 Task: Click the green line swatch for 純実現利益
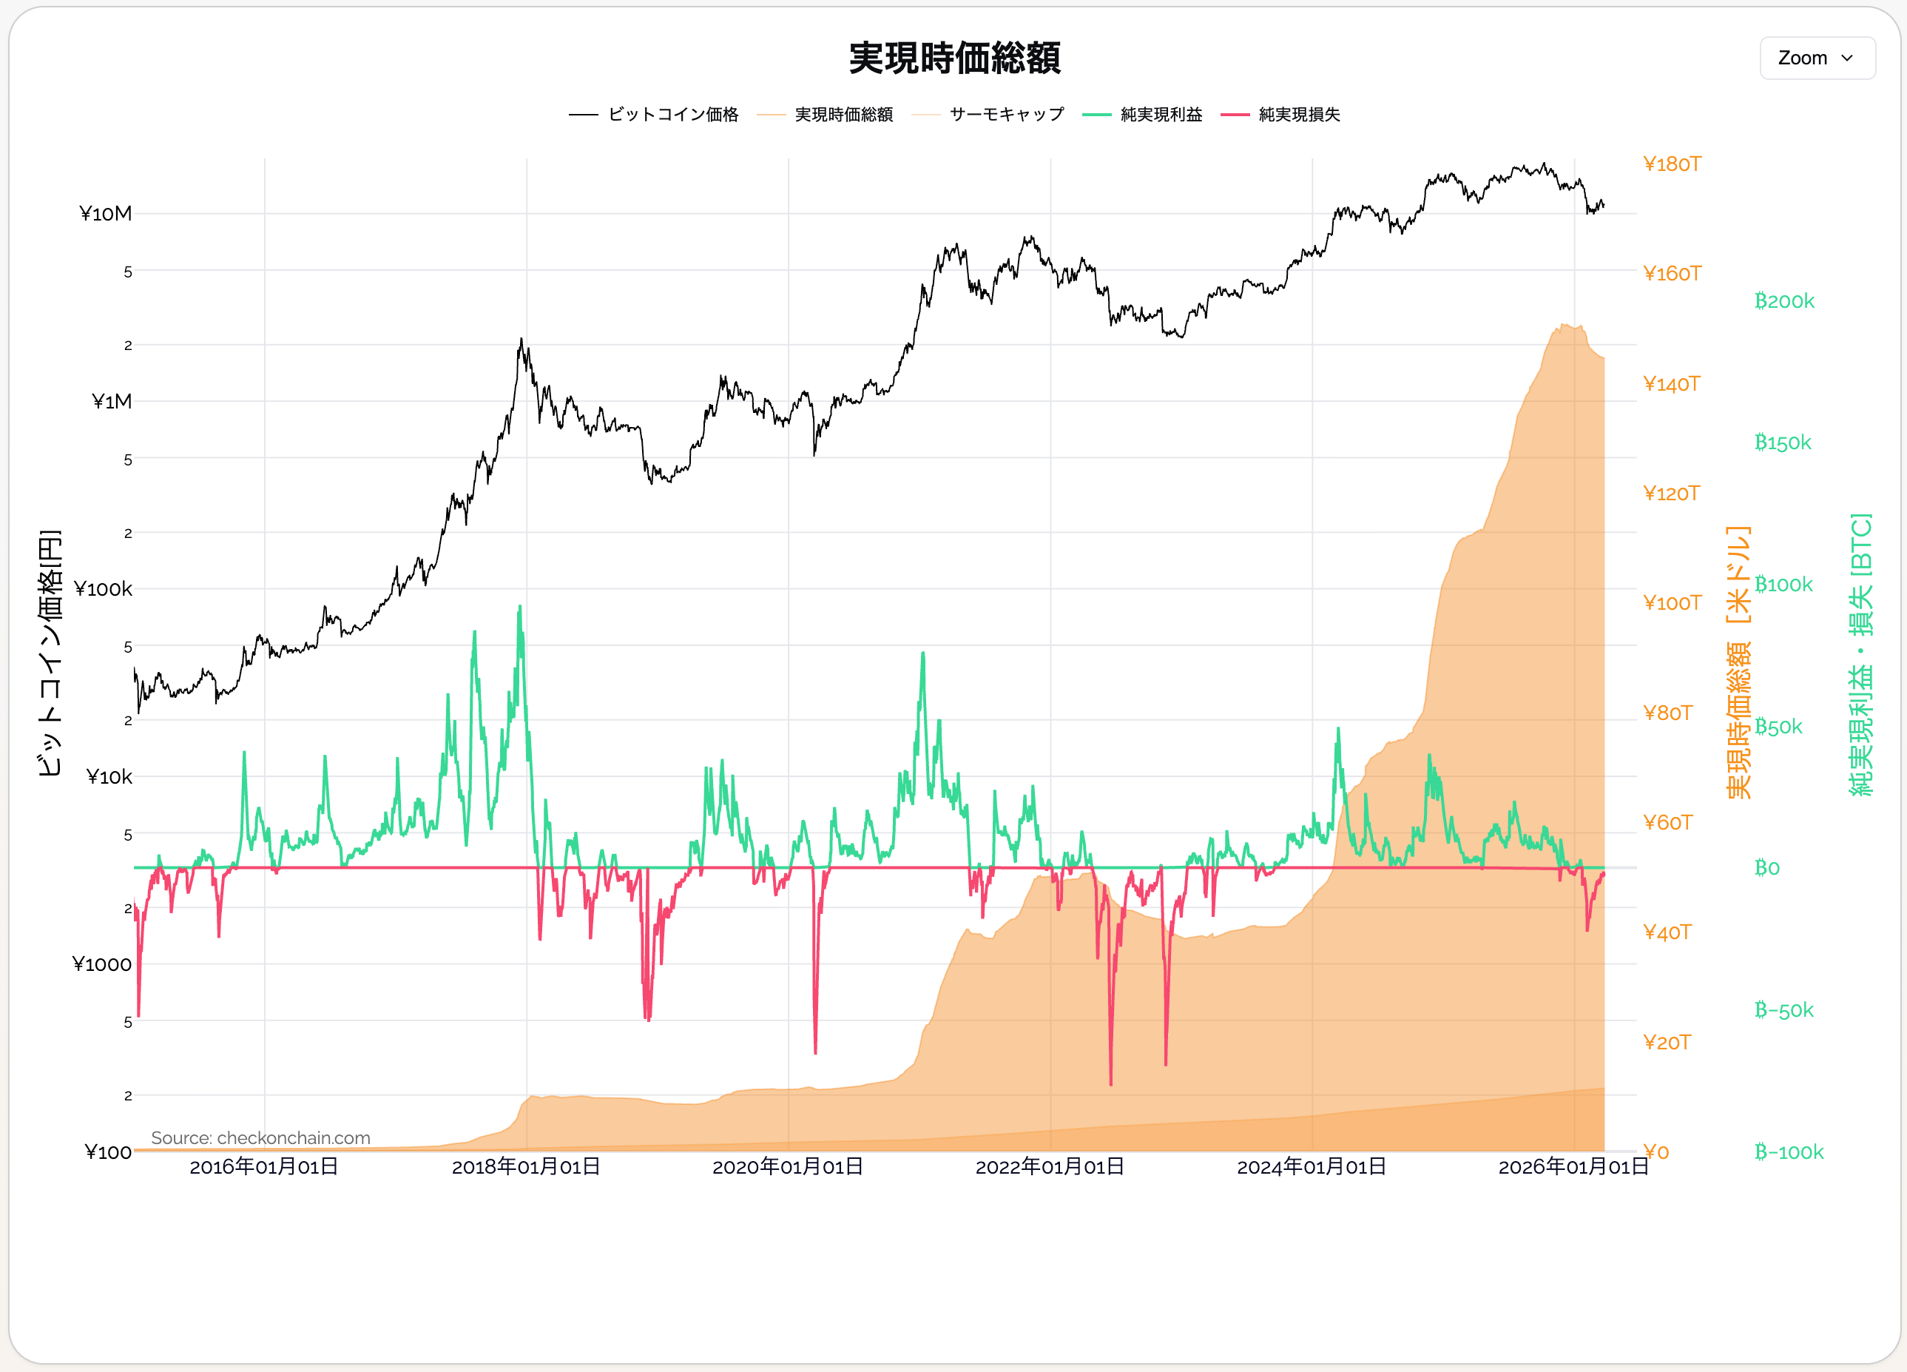click(1096, 115)
